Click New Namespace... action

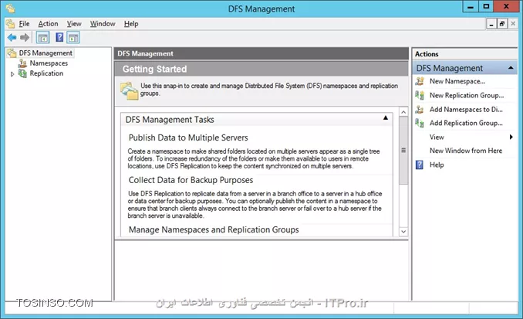tap(457, 81)
